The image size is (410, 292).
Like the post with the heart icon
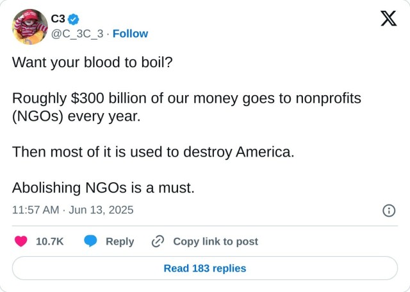21,241
